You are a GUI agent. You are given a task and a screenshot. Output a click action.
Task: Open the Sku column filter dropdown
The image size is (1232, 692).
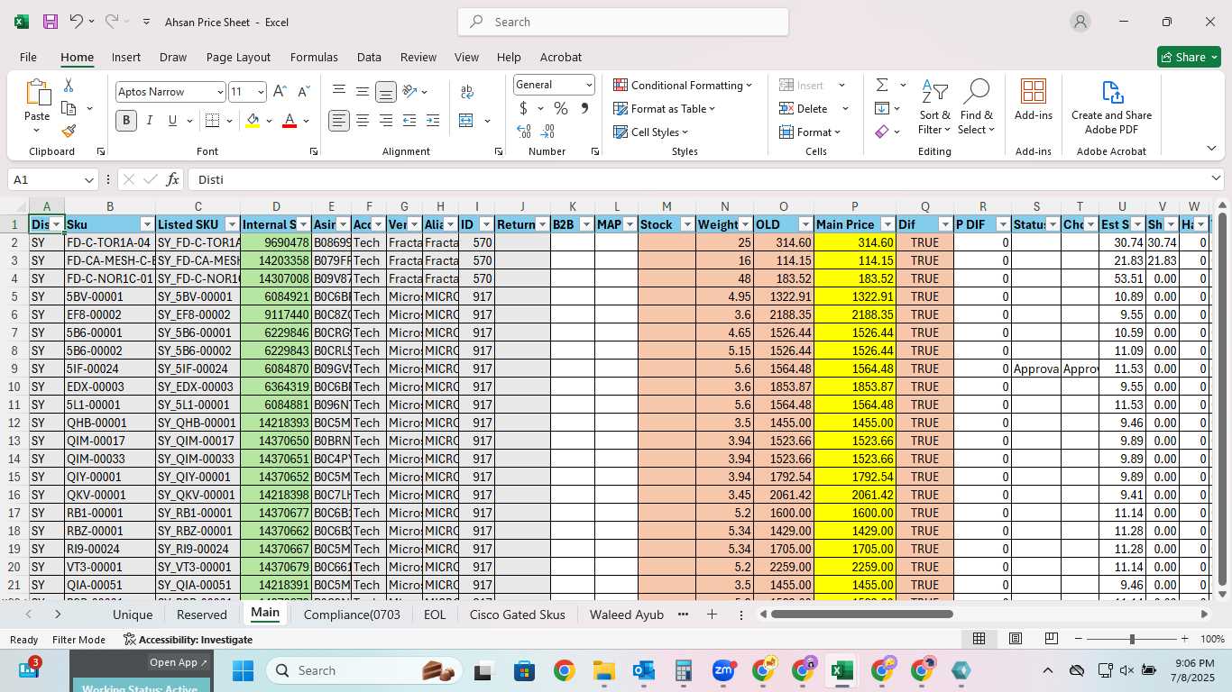point(147,224)
